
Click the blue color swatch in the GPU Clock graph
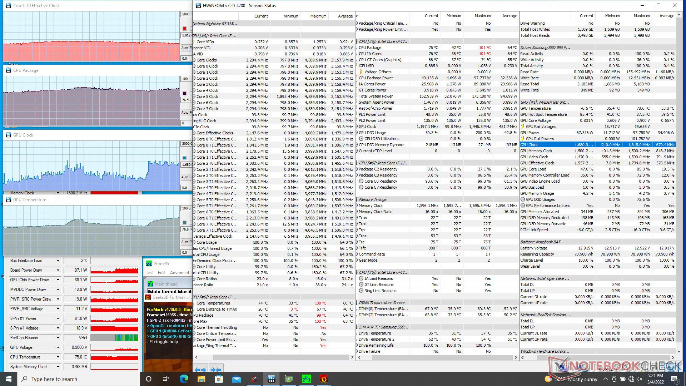click(x=184, y=158)
